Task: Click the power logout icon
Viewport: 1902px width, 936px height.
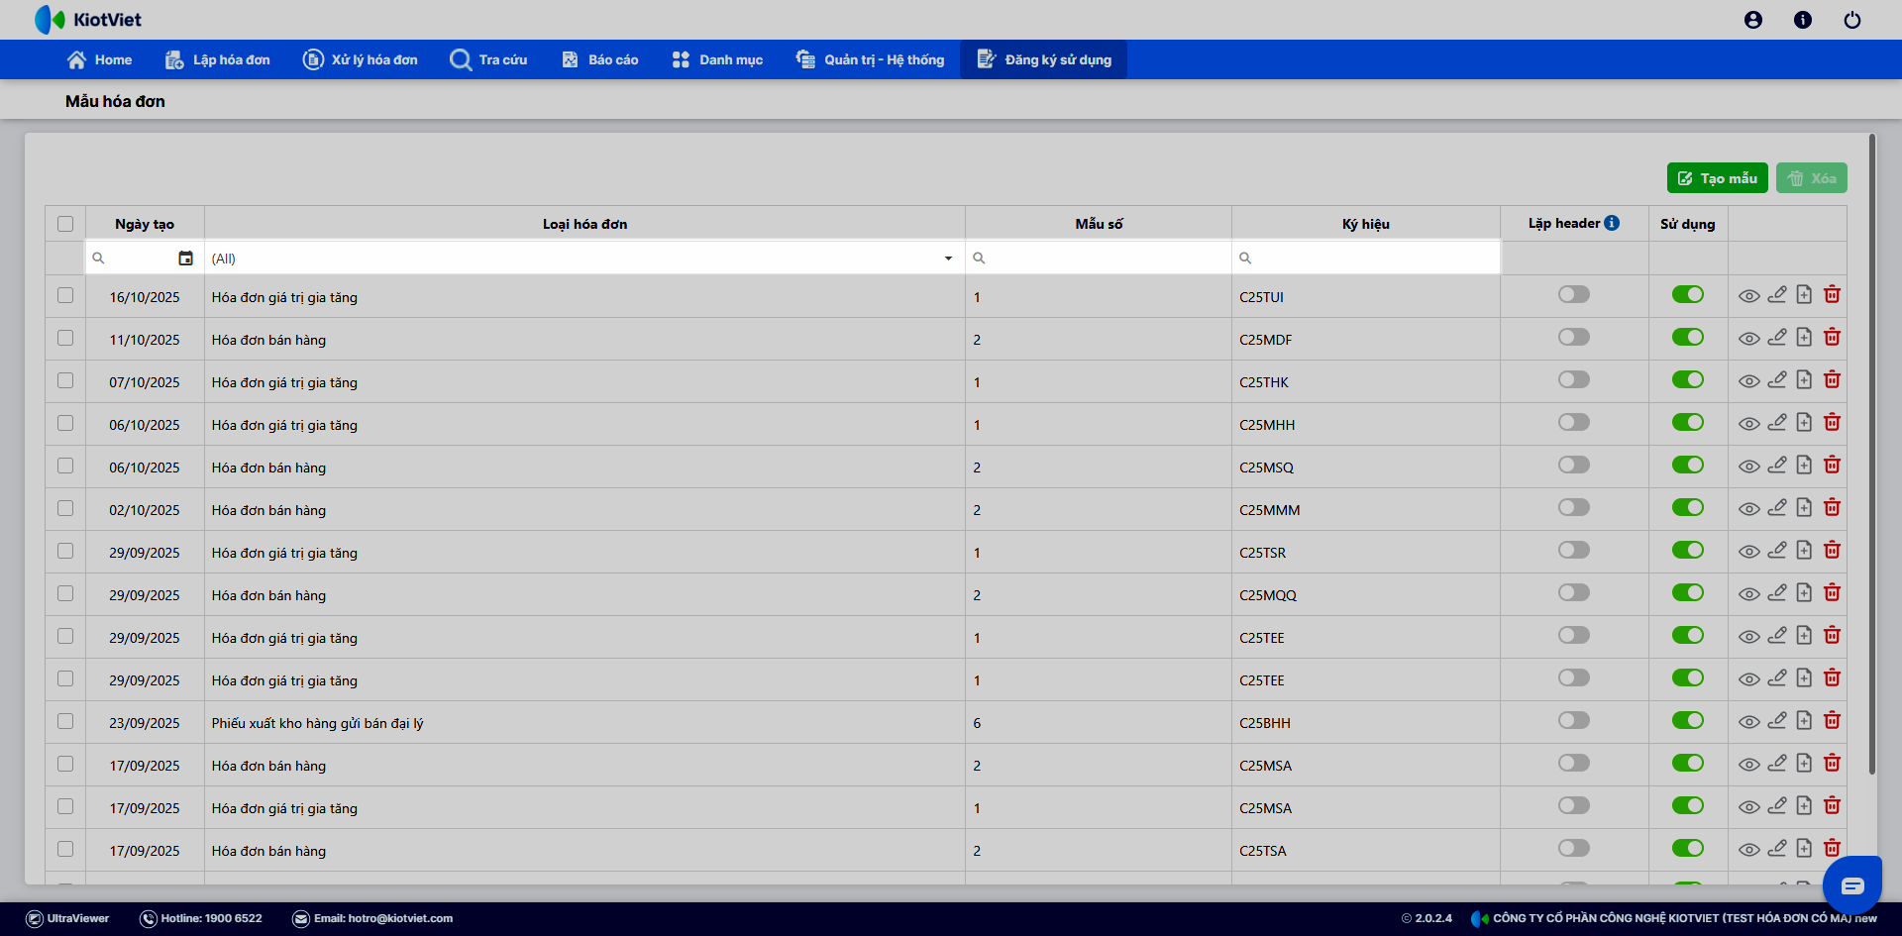Action: pos(1852,20)
